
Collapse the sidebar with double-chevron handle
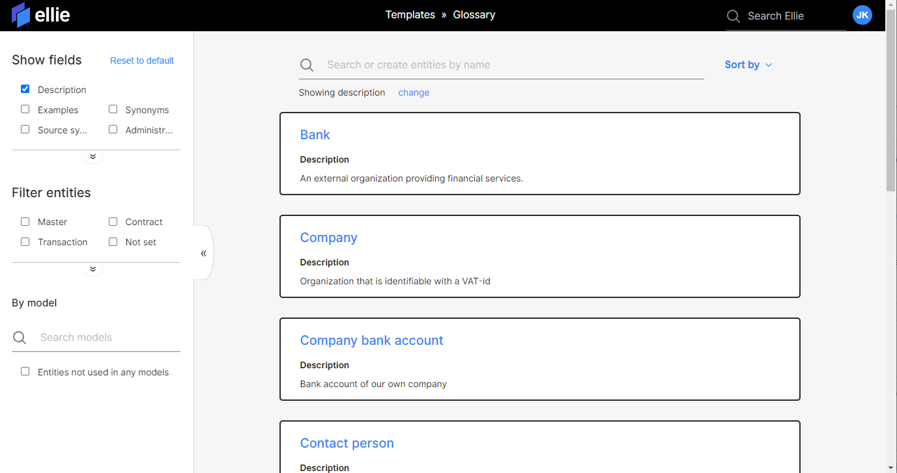coord(204,253)
